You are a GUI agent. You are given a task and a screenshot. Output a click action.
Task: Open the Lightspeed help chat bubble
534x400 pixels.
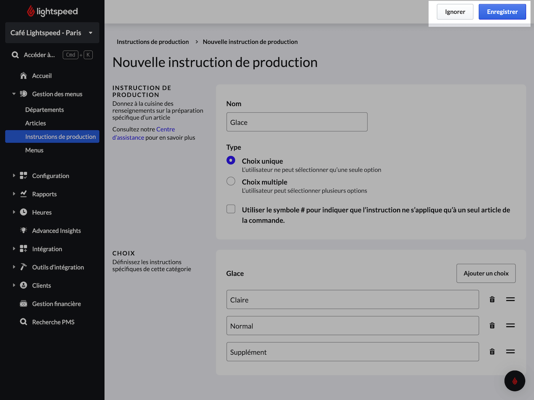515,381
